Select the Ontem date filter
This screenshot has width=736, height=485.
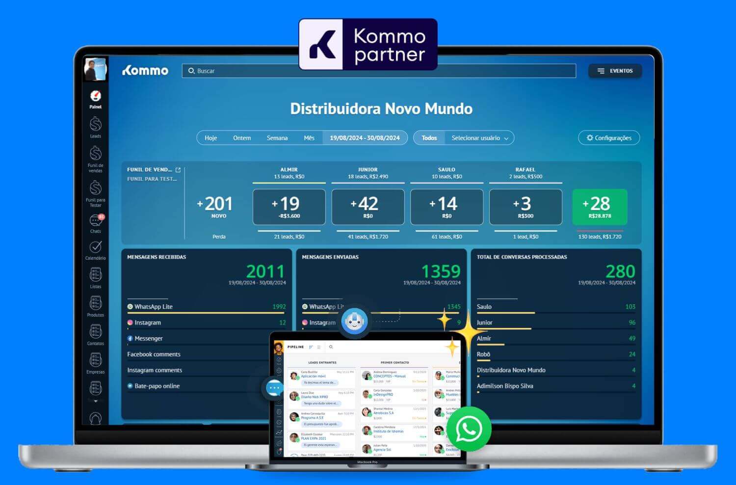click(x=242, y=138)
